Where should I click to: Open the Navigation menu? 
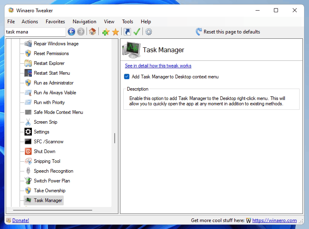(x=84, y=22)
